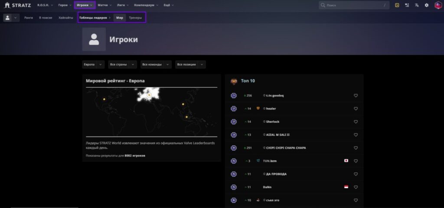Click healer's team shield logo
Screen dimensions: 444x208
[x=258, y=109]
